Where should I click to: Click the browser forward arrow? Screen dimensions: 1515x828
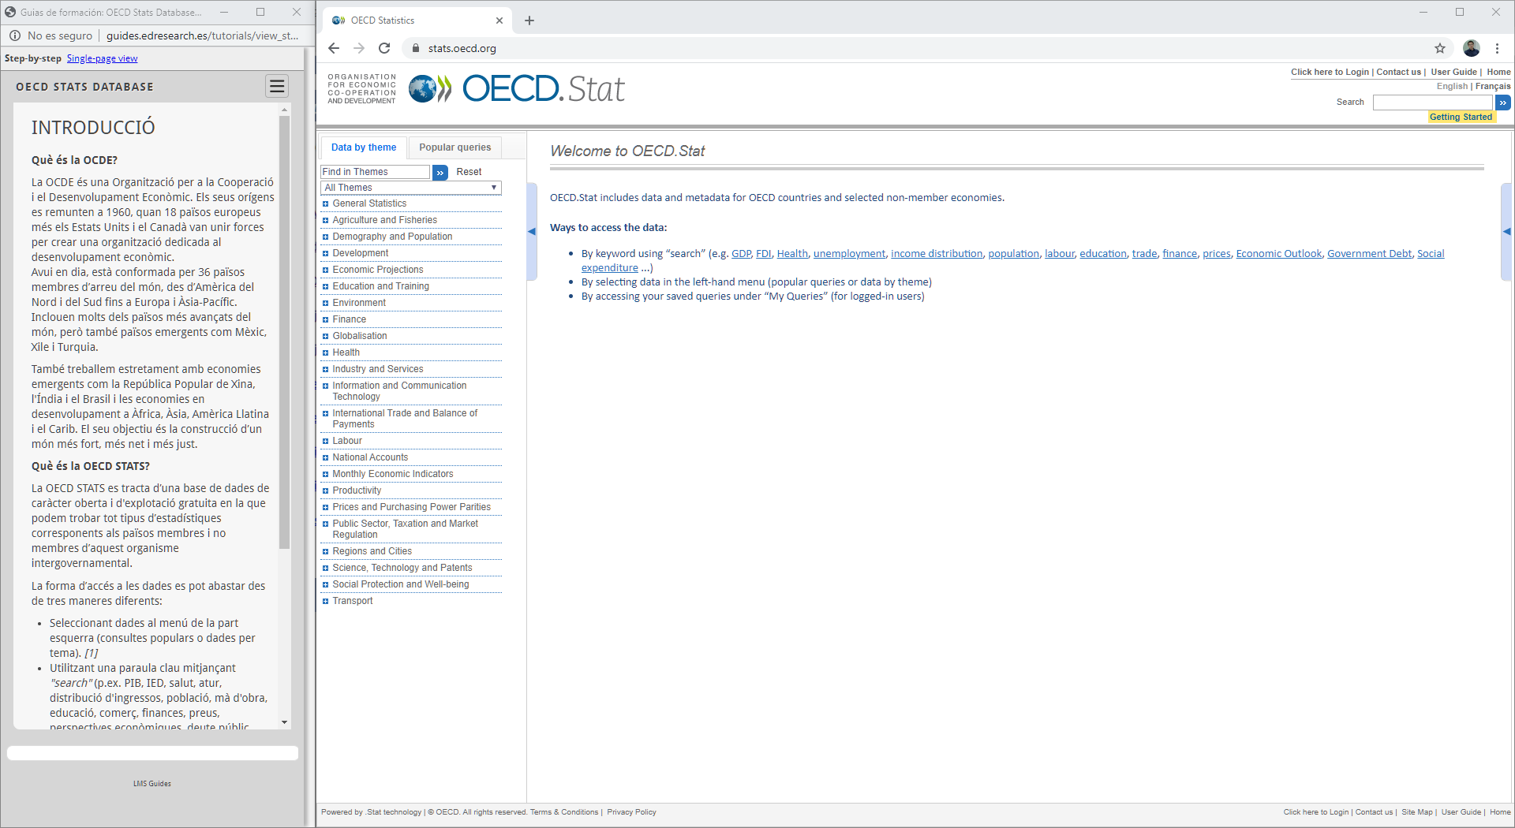click(359, 48)
